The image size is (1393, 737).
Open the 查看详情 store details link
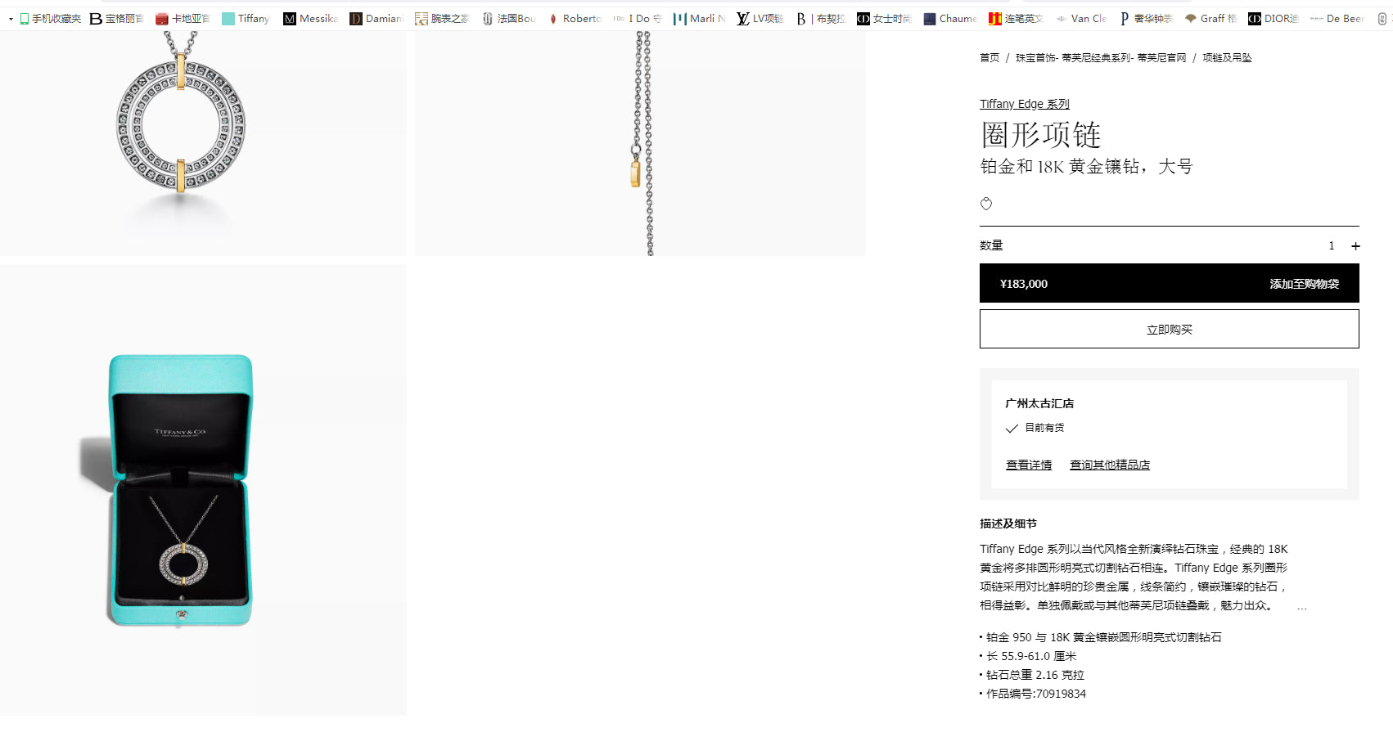[1029, 465]
